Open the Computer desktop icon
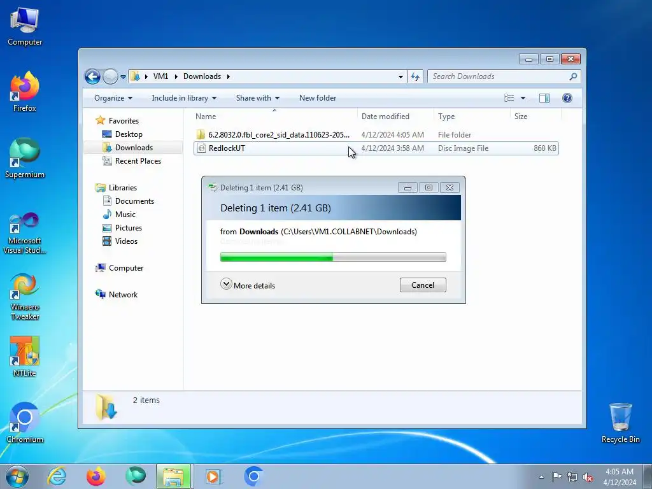The image size is (652, 489). click(25, 27)
